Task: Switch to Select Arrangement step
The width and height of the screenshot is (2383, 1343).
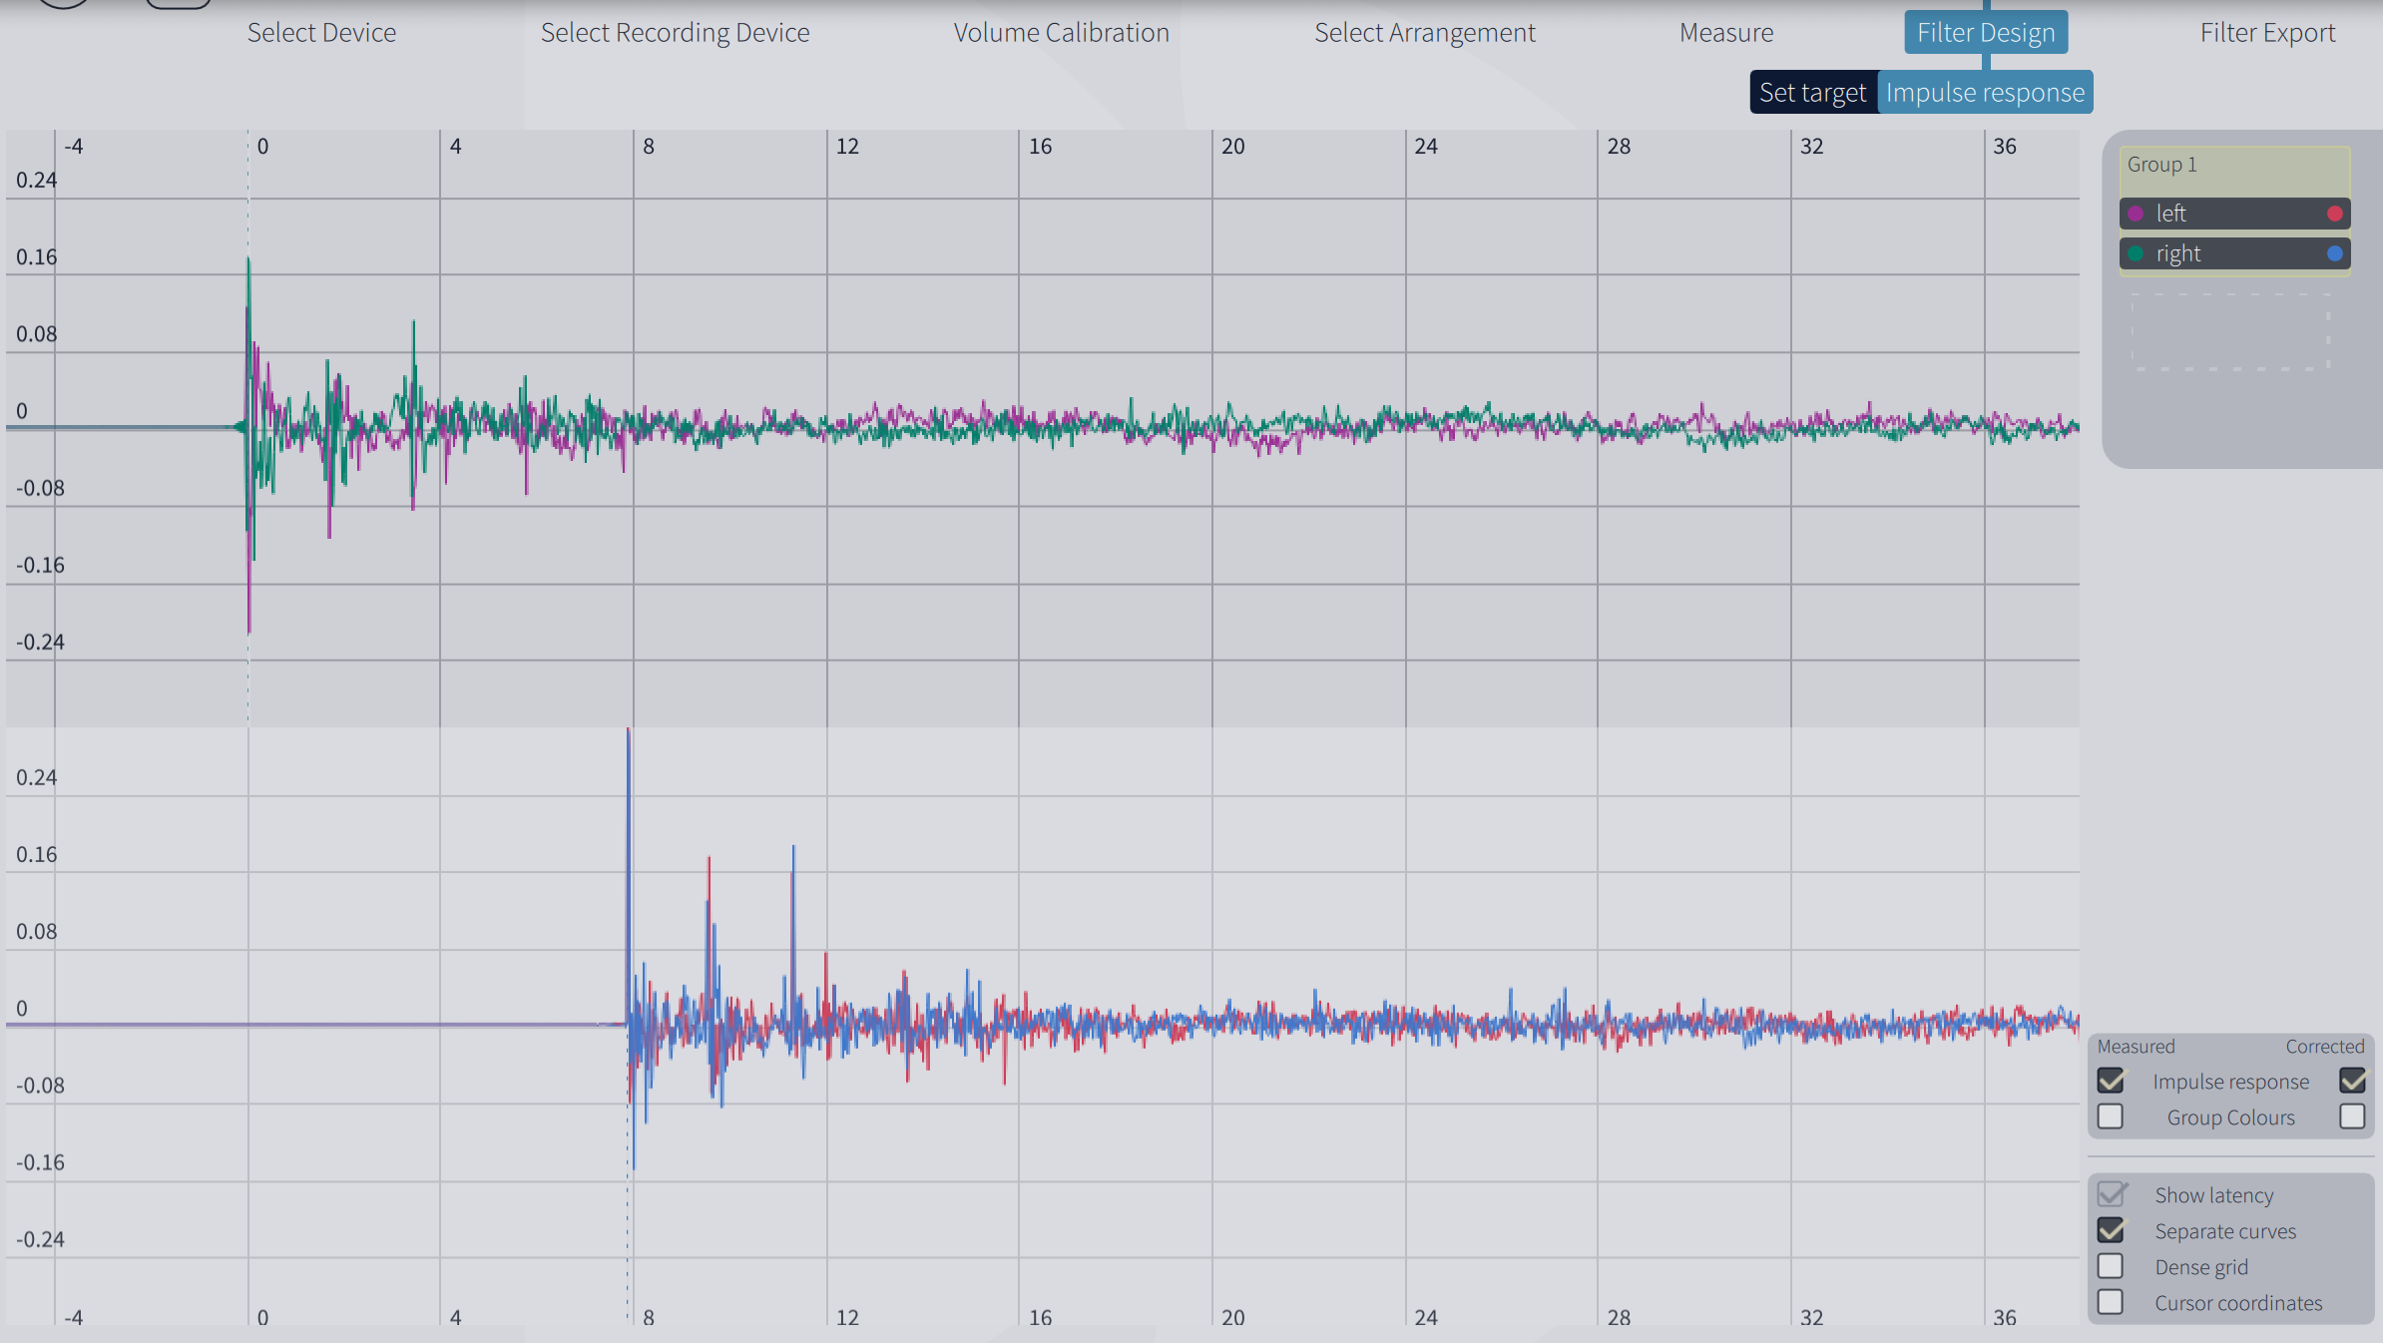Action: pos(1424,33)
